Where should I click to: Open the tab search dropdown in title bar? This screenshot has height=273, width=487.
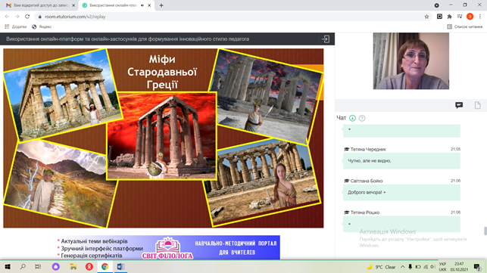tap(437, 5)
